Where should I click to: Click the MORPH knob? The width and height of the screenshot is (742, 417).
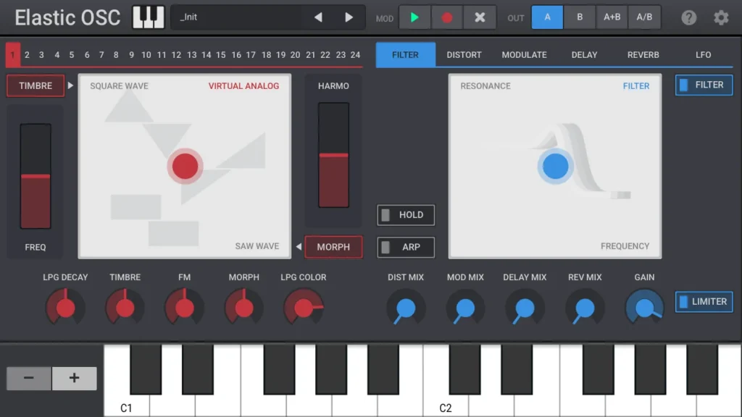(x=244, y=308)
